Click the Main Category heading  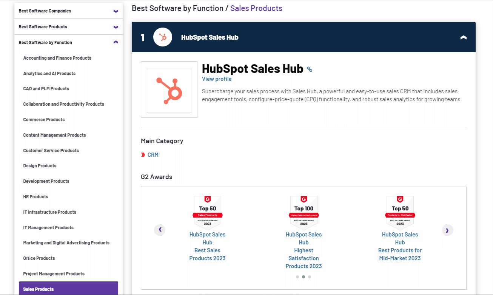[162, 141]
